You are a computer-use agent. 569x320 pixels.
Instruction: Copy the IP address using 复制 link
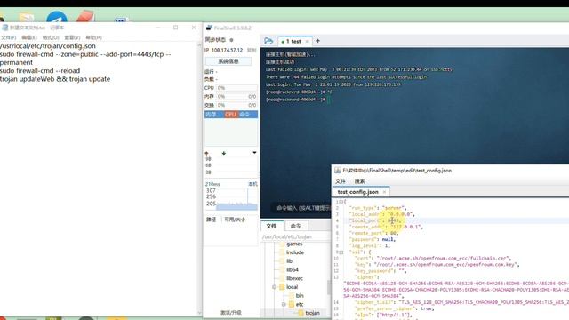click(x=252, y=50)
